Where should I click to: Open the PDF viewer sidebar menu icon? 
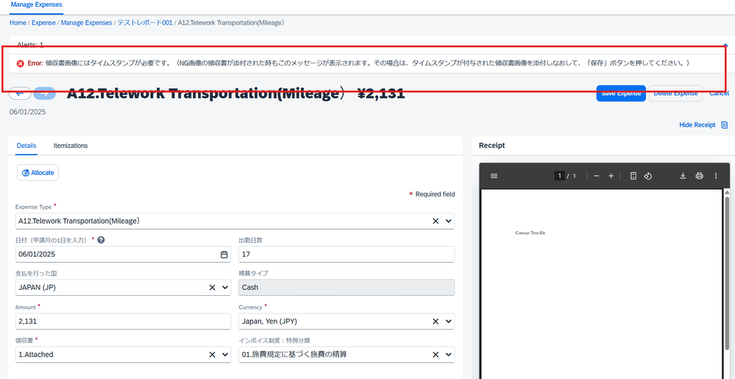(494, 176)
